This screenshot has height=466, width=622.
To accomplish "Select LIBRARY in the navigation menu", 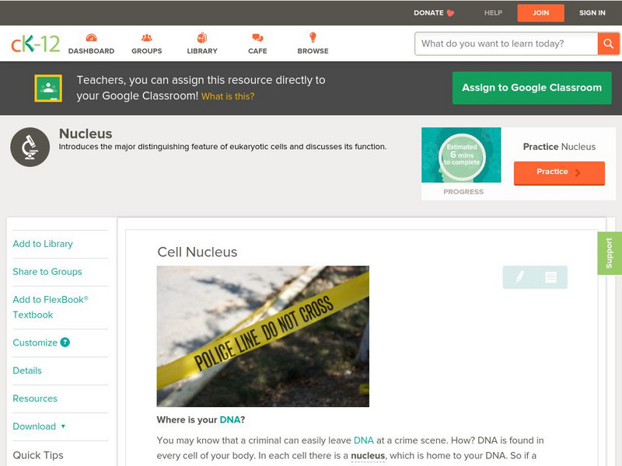I will point(202,51).
